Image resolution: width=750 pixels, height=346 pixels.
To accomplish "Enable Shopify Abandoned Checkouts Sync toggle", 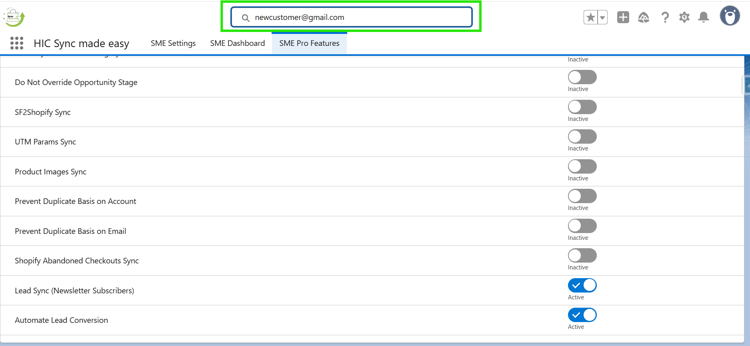I will (582, 255).
